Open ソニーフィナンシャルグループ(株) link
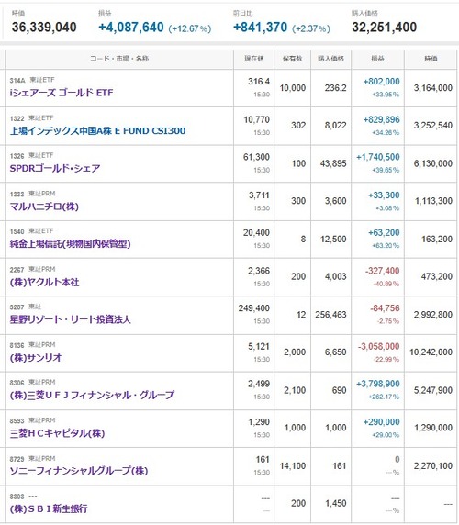This screenshot has width=459, height=525. click(79, 471)
